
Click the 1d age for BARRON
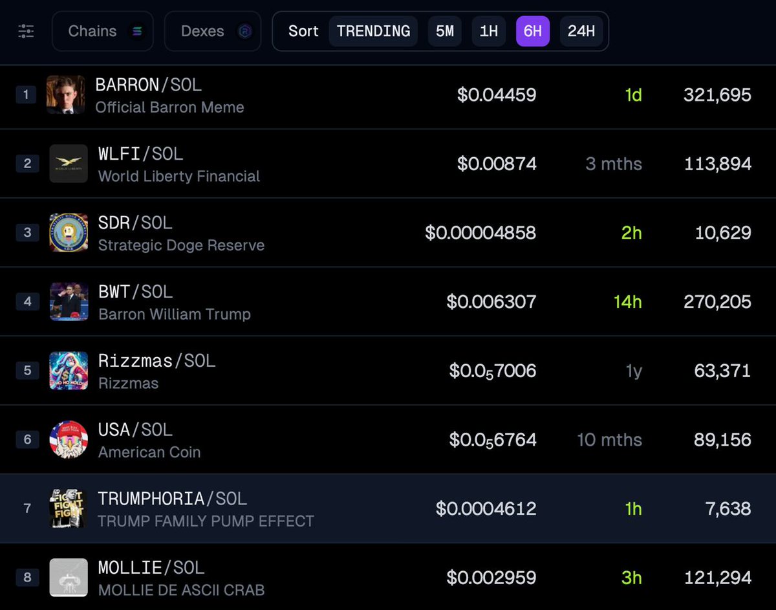pos(633,95)
